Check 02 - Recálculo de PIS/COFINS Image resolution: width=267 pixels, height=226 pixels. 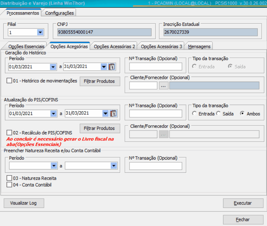tap(9, 132)
